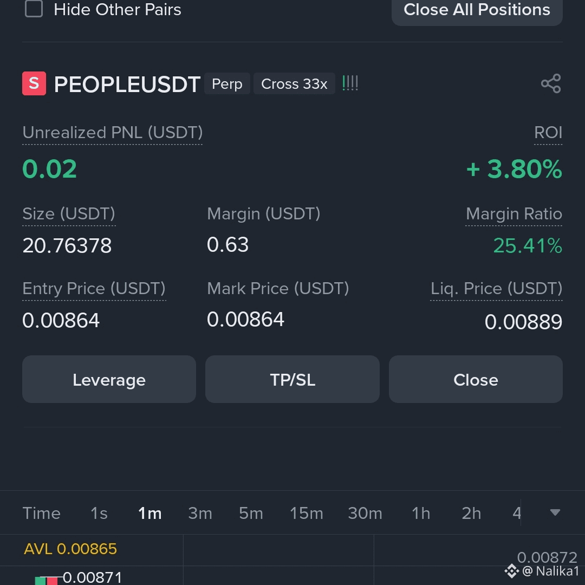585x585 pixels.
Task: Select the 5m timeframe
Action: pyautogui.click(x=251, y=513)
